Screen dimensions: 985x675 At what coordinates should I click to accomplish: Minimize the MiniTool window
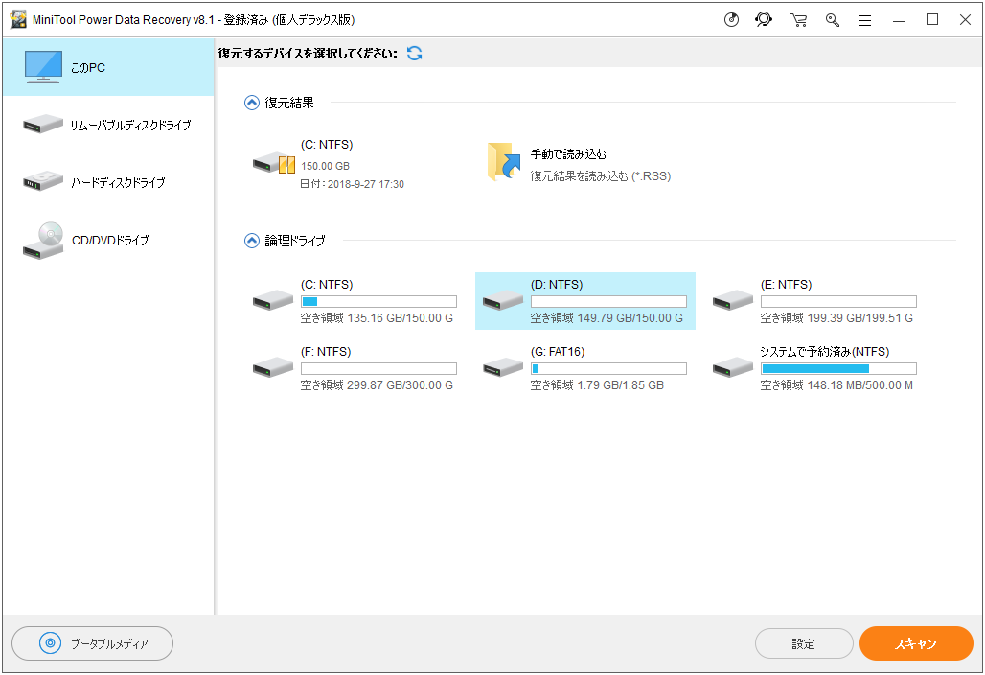coord(899,20)
